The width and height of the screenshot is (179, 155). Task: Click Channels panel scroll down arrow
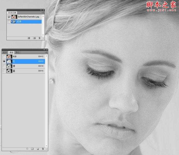[x=46, y=146]
